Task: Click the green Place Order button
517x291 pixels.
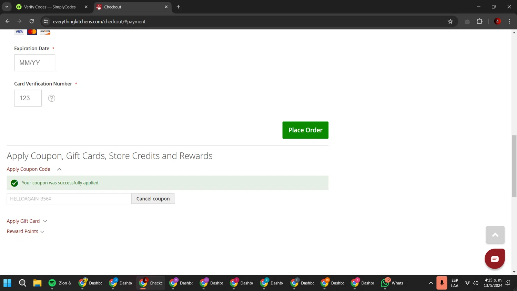Action: click(x=305, y=130)
